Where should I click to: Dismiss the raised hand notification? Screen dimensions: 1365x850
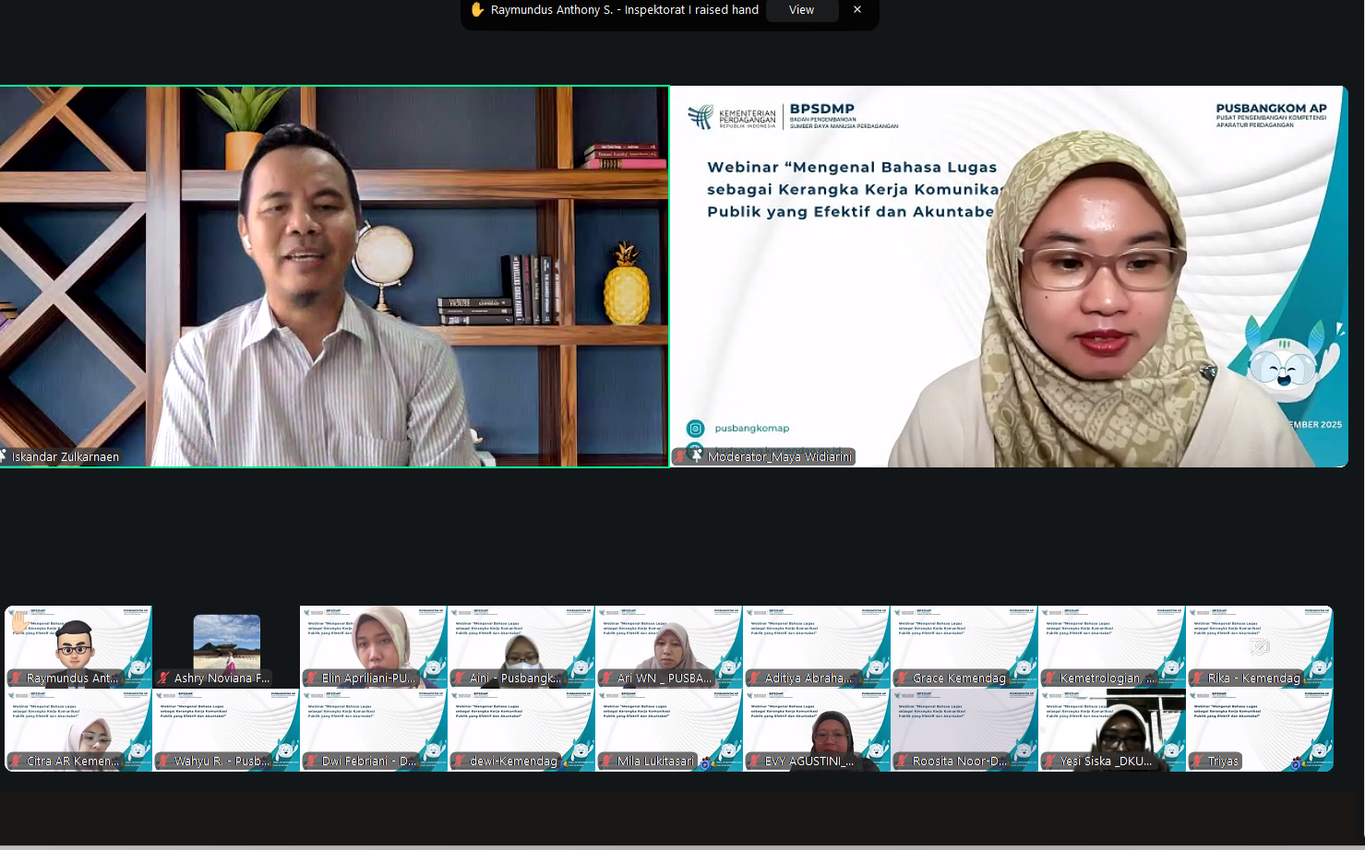[857, 10]
